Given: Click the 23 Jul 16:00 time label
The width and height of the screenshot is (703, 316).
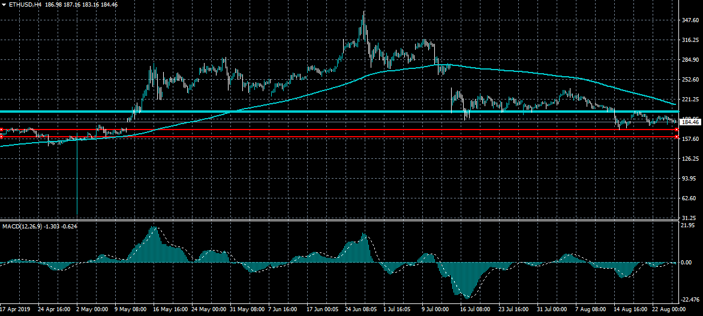Looking at the screenshot, I should click(514, 309).
